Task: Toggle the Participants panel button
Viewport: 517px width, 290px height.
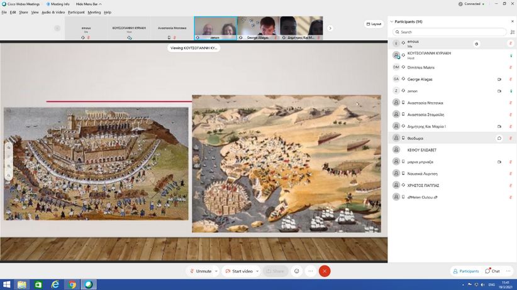Action: click(x=466, y=271)
